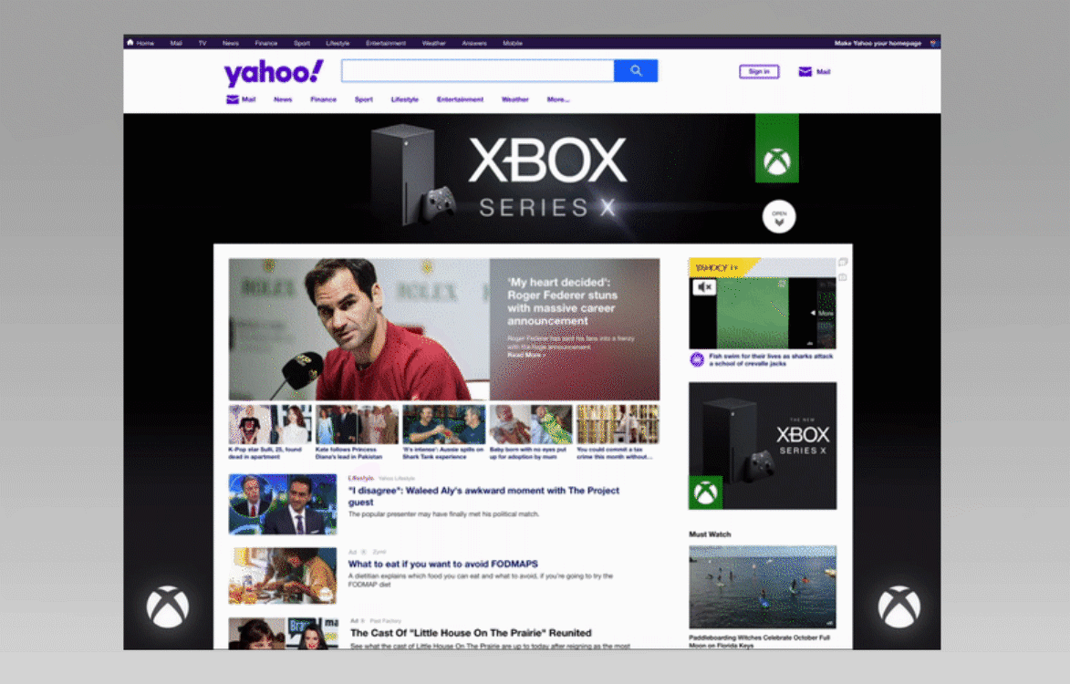1070x684 pixels.
Task: Click the Mail envelope icon under logo
Action: [233, 99]
